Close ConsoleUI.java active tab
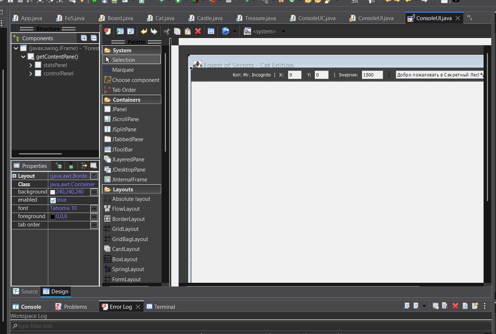The height and width of the screenshot is (334, 496). 458,18
